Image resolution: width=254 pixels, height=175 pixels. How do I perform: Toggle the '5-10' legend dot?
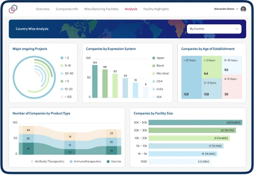[x=62, y=65]
